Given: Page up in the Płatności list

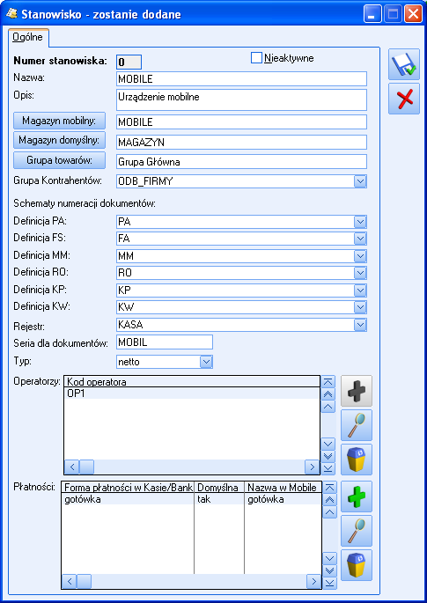Looking at the screenshot, I should tap(329, 499).
